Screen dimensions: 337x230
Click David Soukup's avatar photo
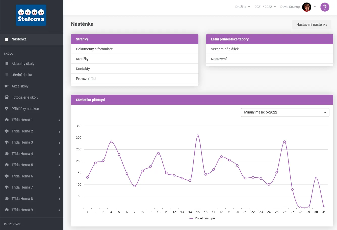pyautogui.click(x=307, y=7)
